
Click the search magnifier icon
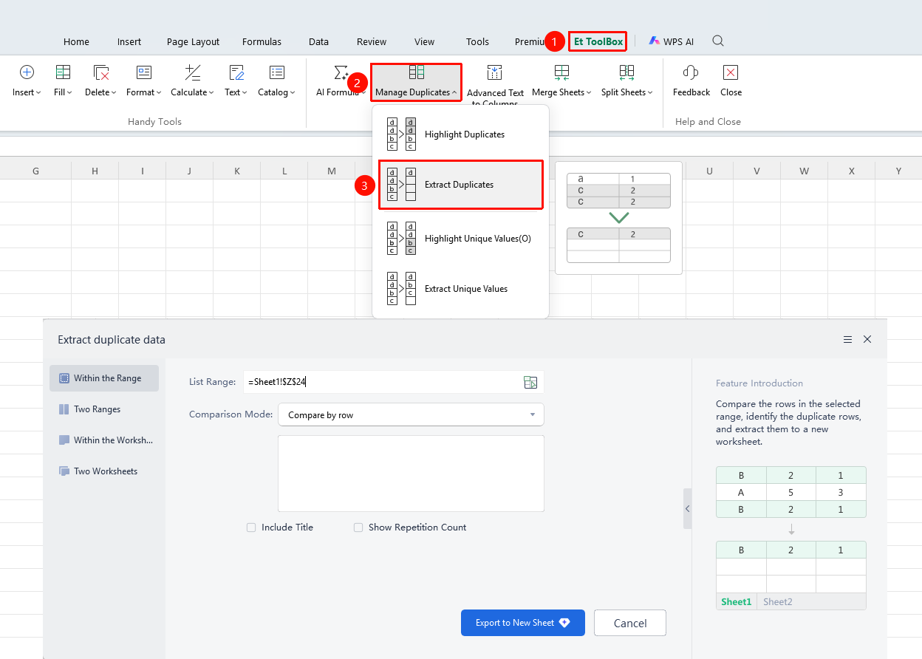(718, 41)
